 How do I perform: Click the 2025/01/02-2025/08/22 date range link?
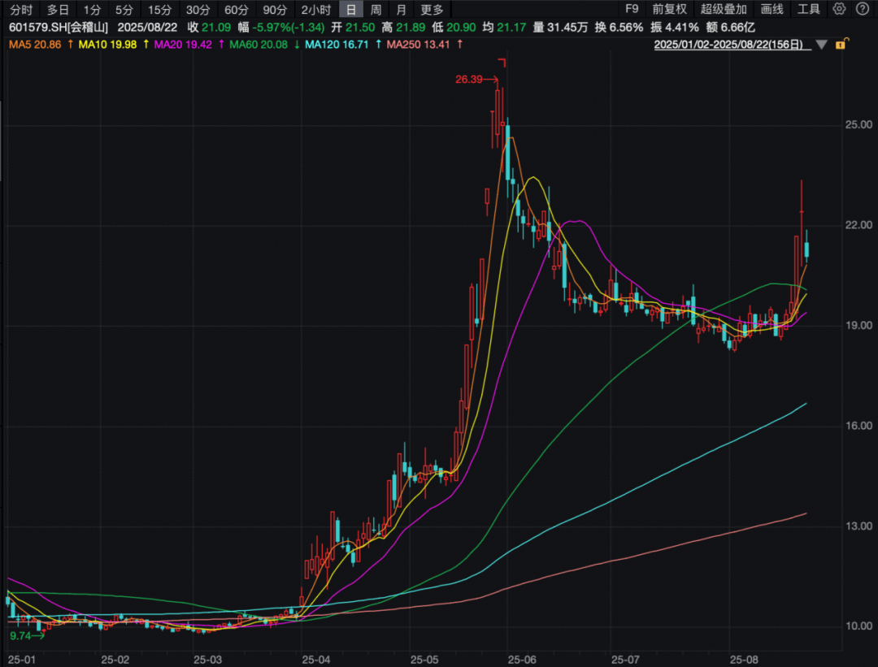(x=728, y=47)
